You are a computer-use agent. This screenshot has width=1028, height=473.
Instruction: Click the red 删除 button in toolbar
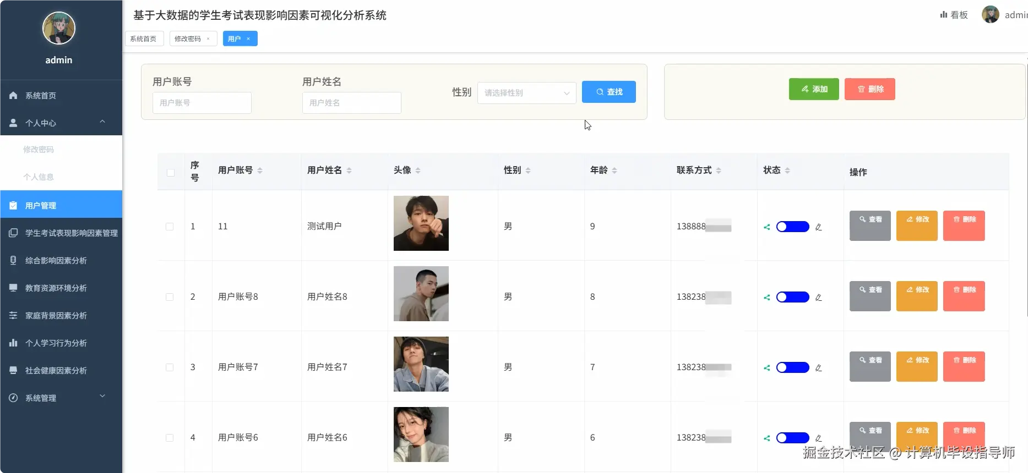[870, 89]
